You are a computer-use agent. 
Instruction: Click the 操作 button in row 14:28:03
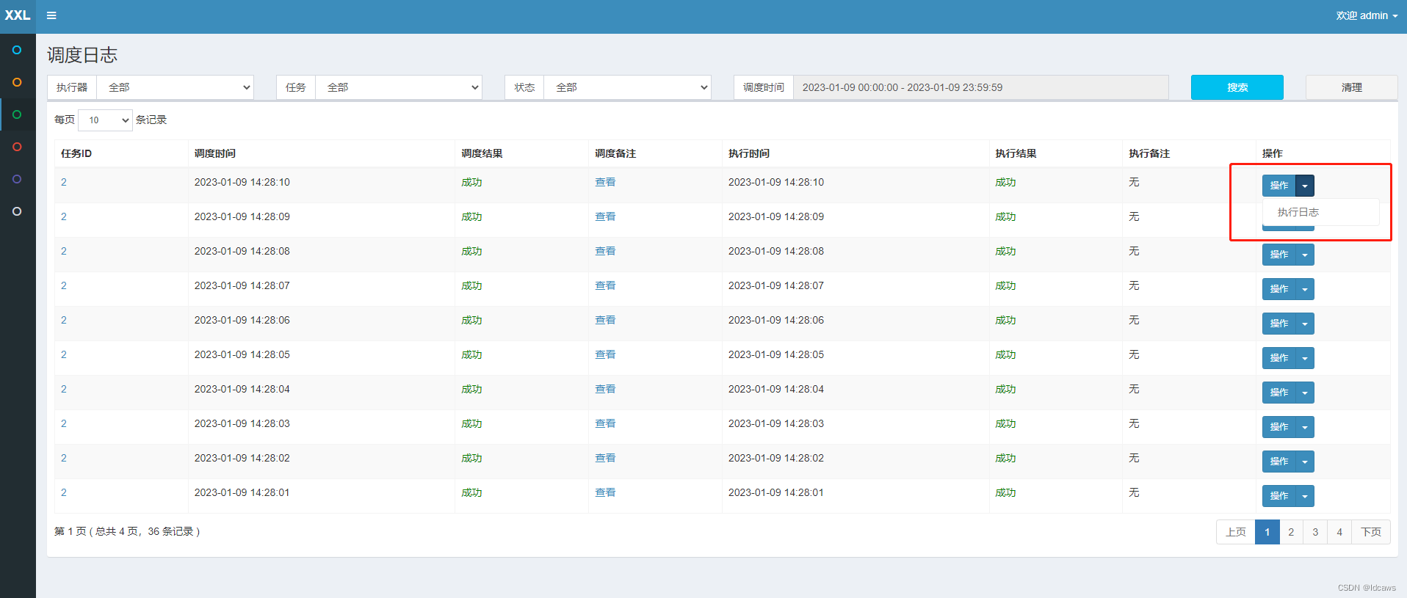[1279, 427]
